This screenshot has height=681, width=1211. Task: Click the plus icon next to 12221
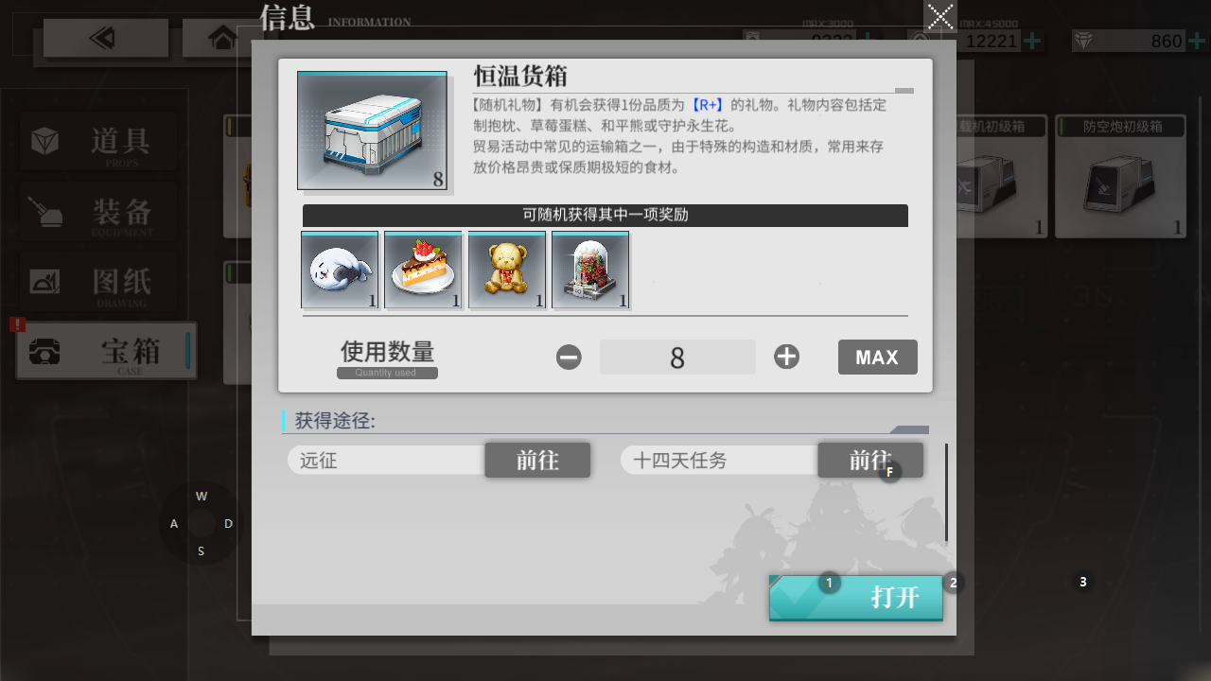point(1033,41)
